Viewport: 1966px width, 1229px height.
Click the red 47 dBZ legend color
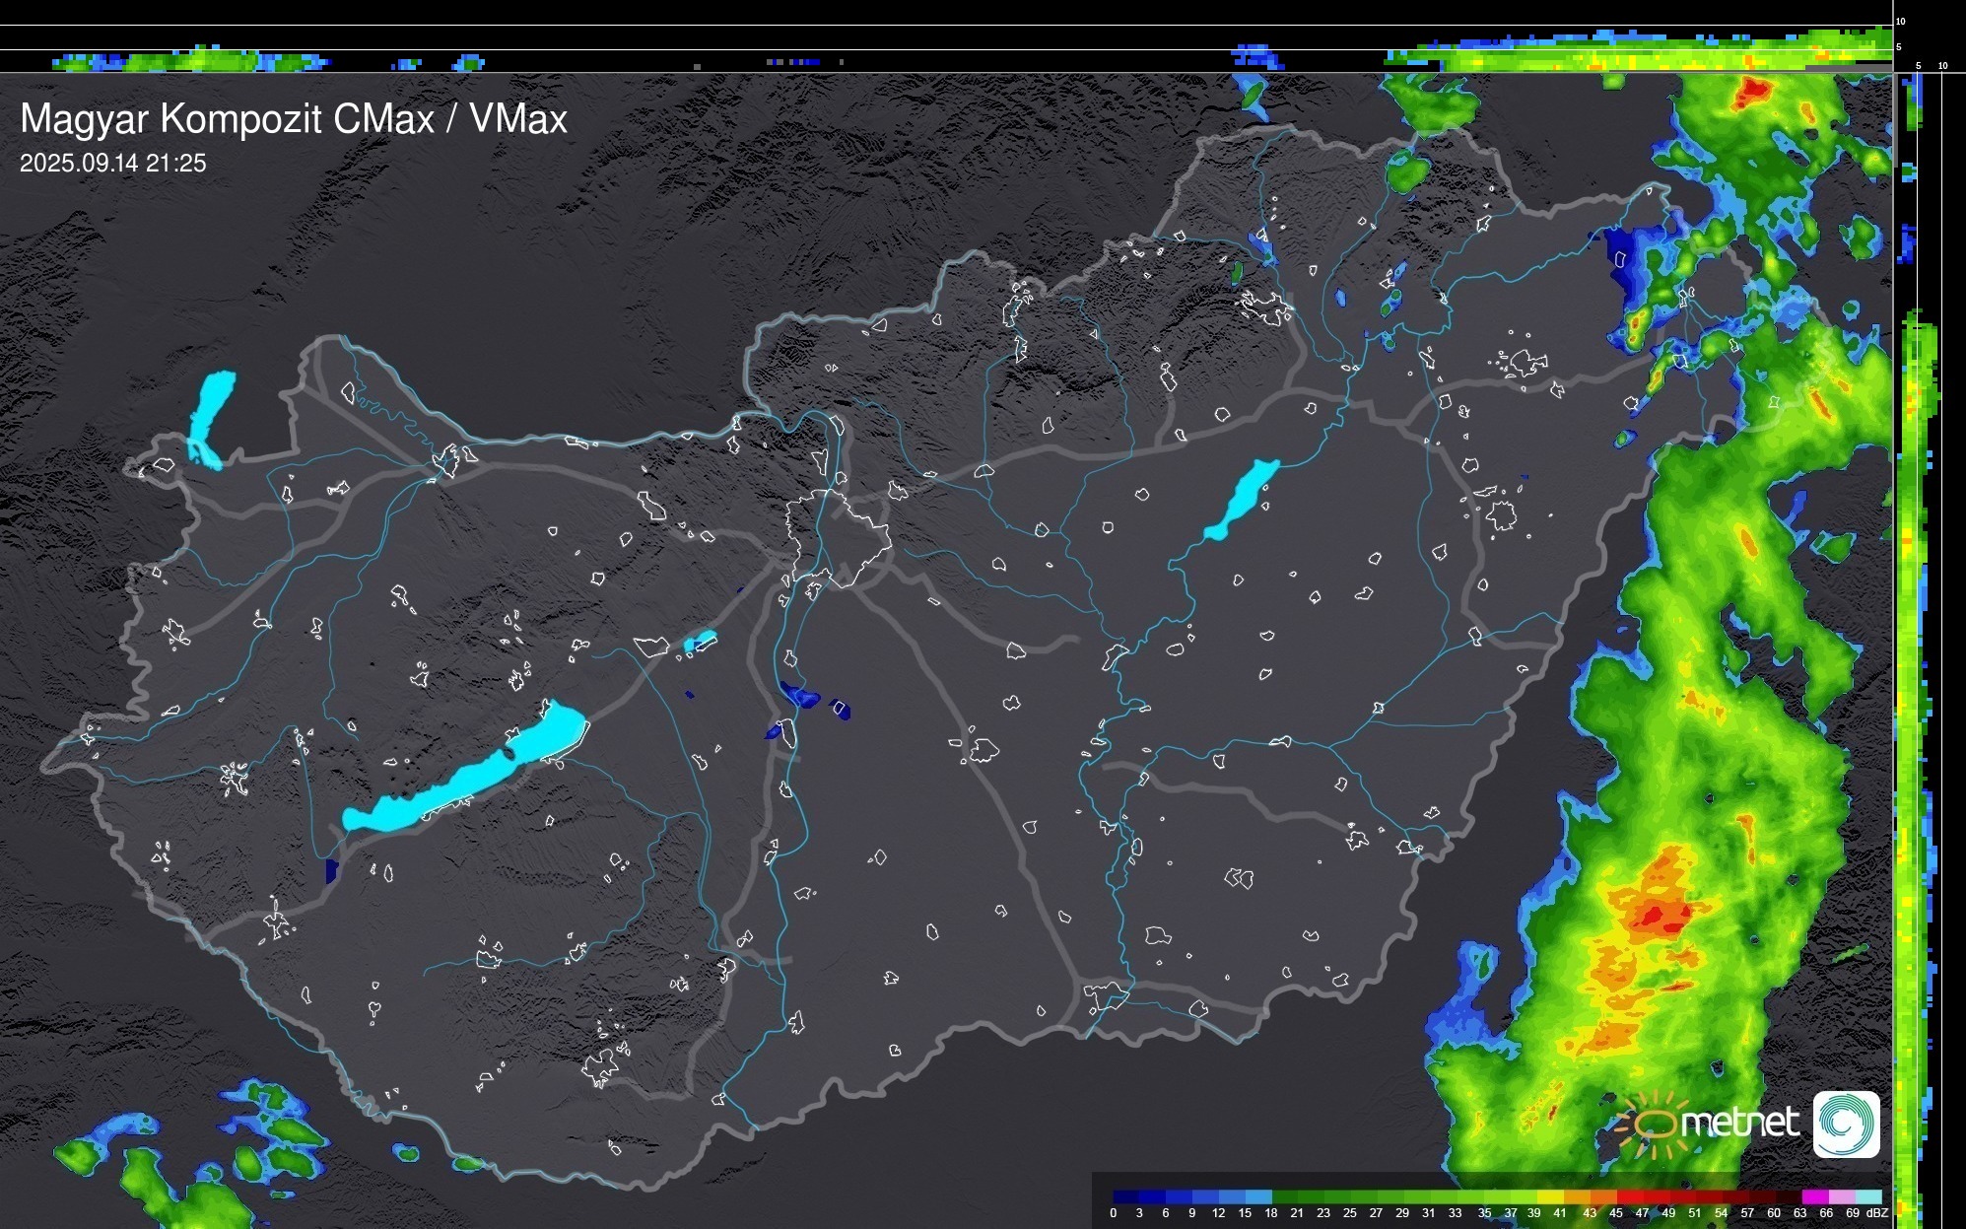(x=1656, y=1197)
